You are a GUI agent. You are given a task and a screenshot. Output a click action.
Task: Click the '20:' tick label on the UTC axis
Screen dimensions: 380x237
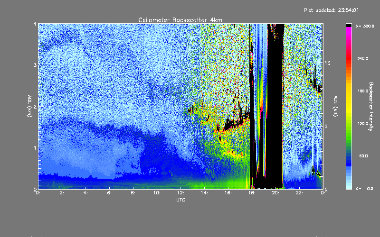(x=275, y=193)
